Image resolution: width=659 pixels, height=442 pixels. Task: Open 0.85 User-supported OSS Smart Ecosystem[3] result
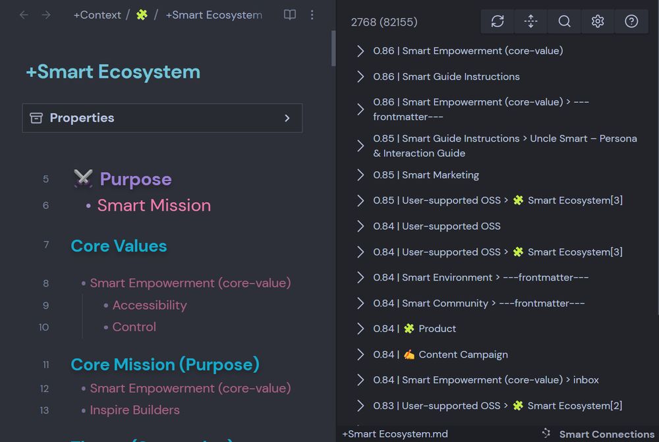pos(498,200)
